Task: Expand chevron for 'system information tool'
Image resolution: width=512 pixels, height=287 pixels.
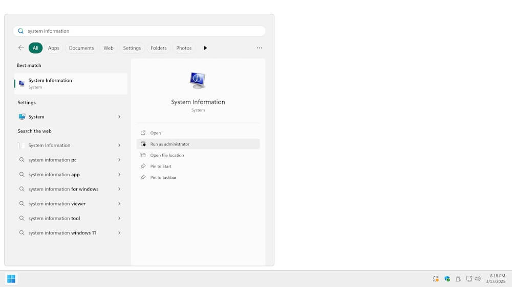Action: [119, 218]
